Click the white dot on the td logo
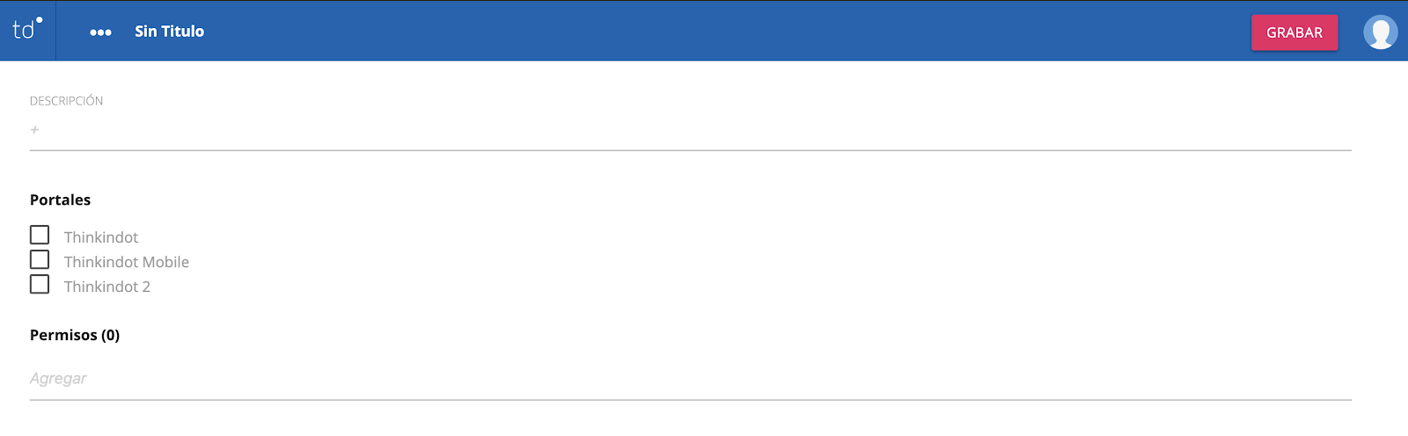The width and height of the screenshot is (1408, 436). (40, 19)
